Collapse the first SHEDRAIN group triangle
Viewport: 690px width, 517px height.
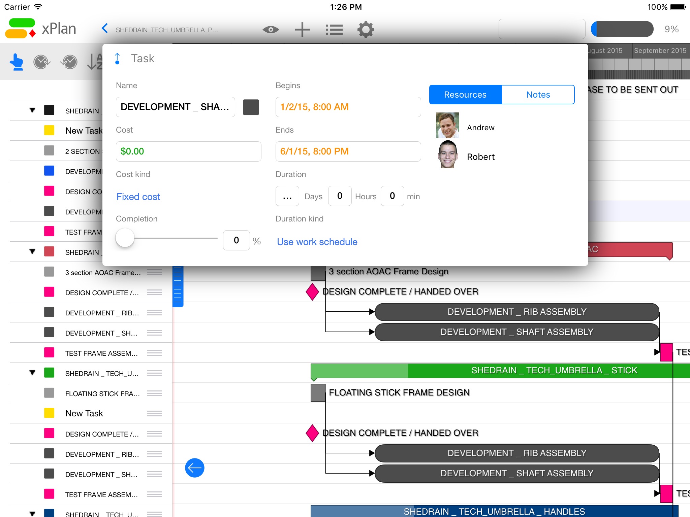coord(32,110)
